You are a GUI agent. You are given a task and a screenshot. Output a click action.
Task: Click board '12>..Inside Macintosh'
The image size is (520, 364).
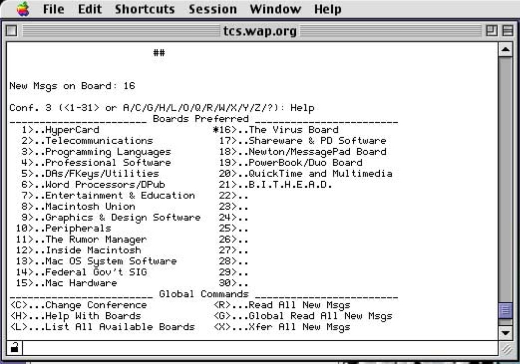(x=78, y=250)
